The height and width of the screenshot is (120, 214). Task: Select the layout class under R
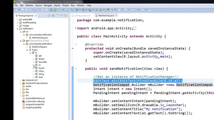coord(41,68)
